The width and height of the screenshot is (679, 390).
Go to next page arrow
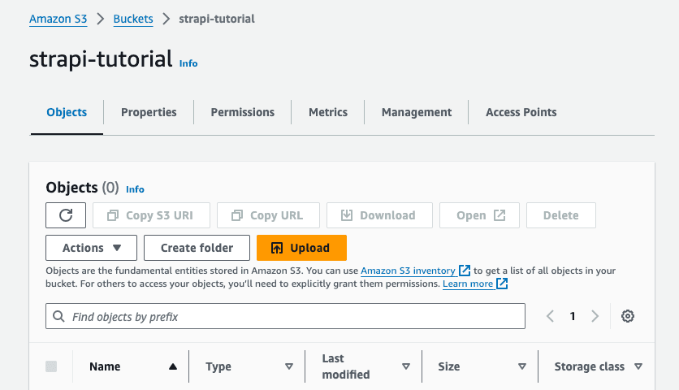click(595, 316)
